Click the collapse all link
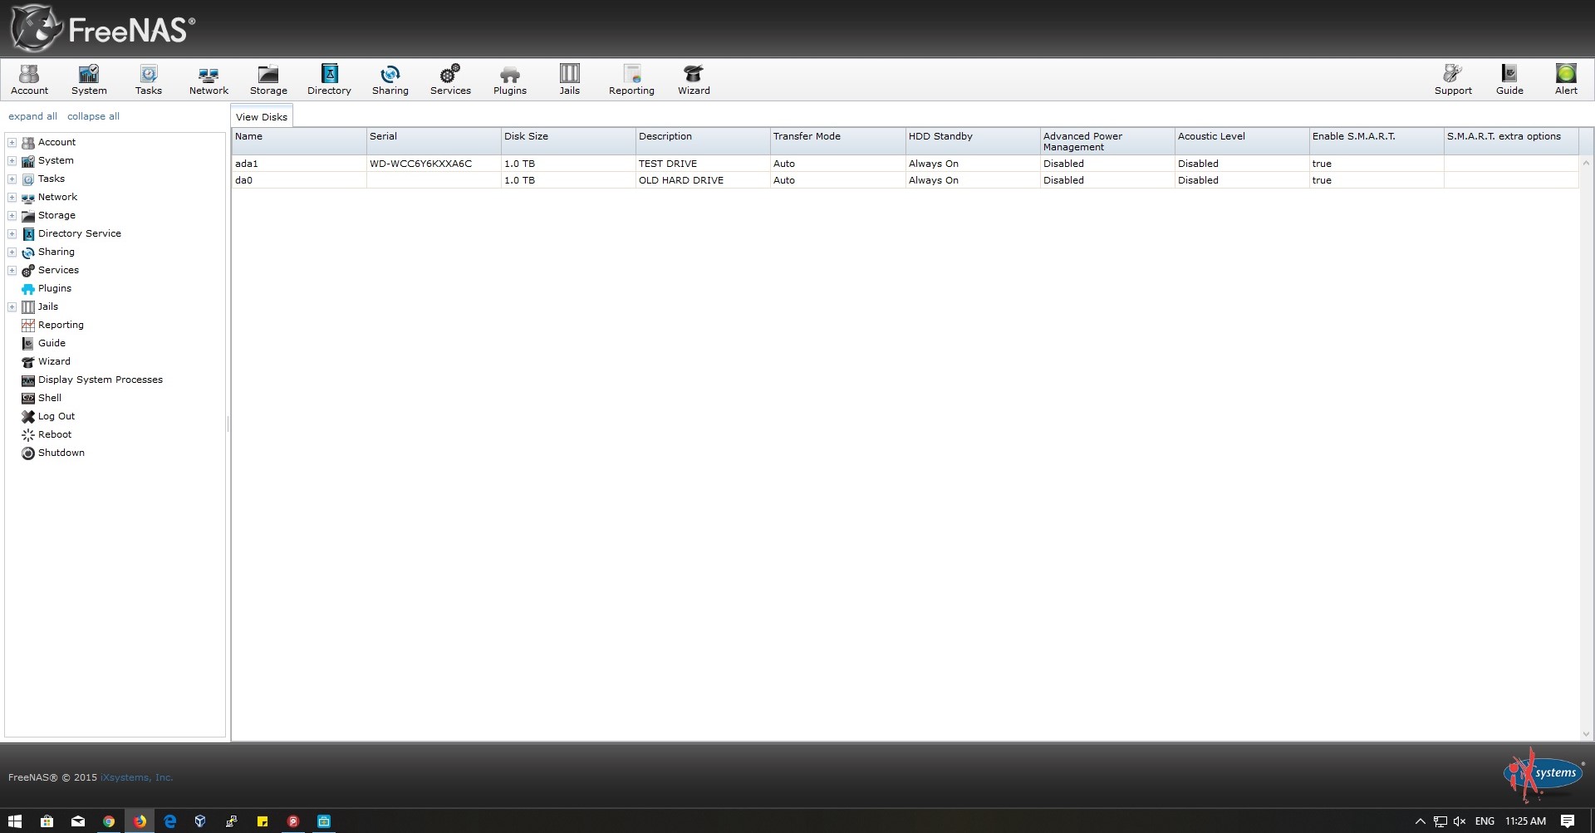The image size is (1595, 833). [93, 116]
